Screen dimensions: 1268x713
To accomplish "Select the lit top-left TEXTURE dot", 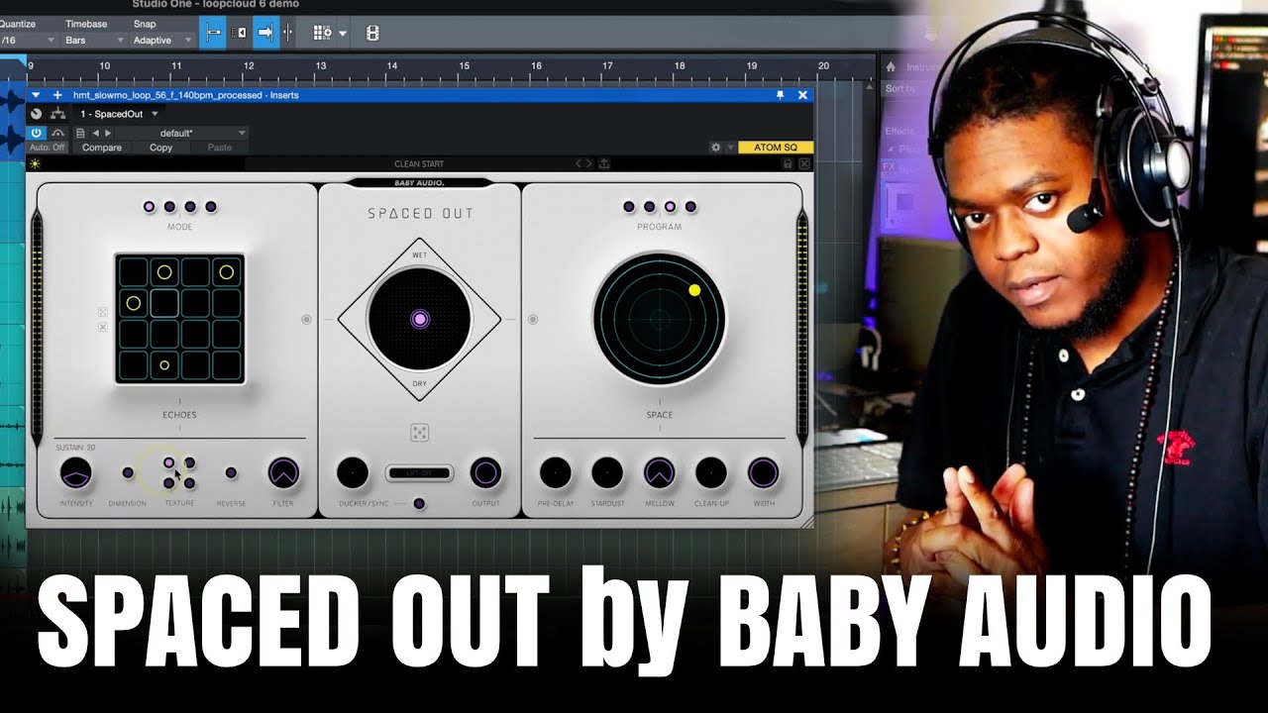I will [169, 462].
